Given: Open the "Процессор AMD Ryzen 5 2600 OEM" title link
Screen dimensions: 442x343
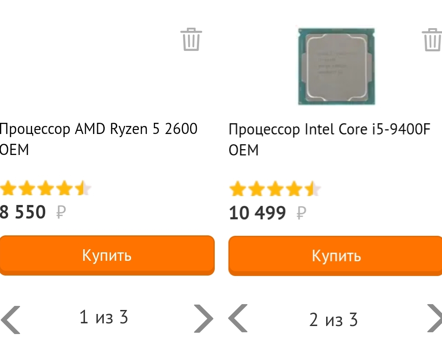Looking at the screenshot, I should coord(98,139).
